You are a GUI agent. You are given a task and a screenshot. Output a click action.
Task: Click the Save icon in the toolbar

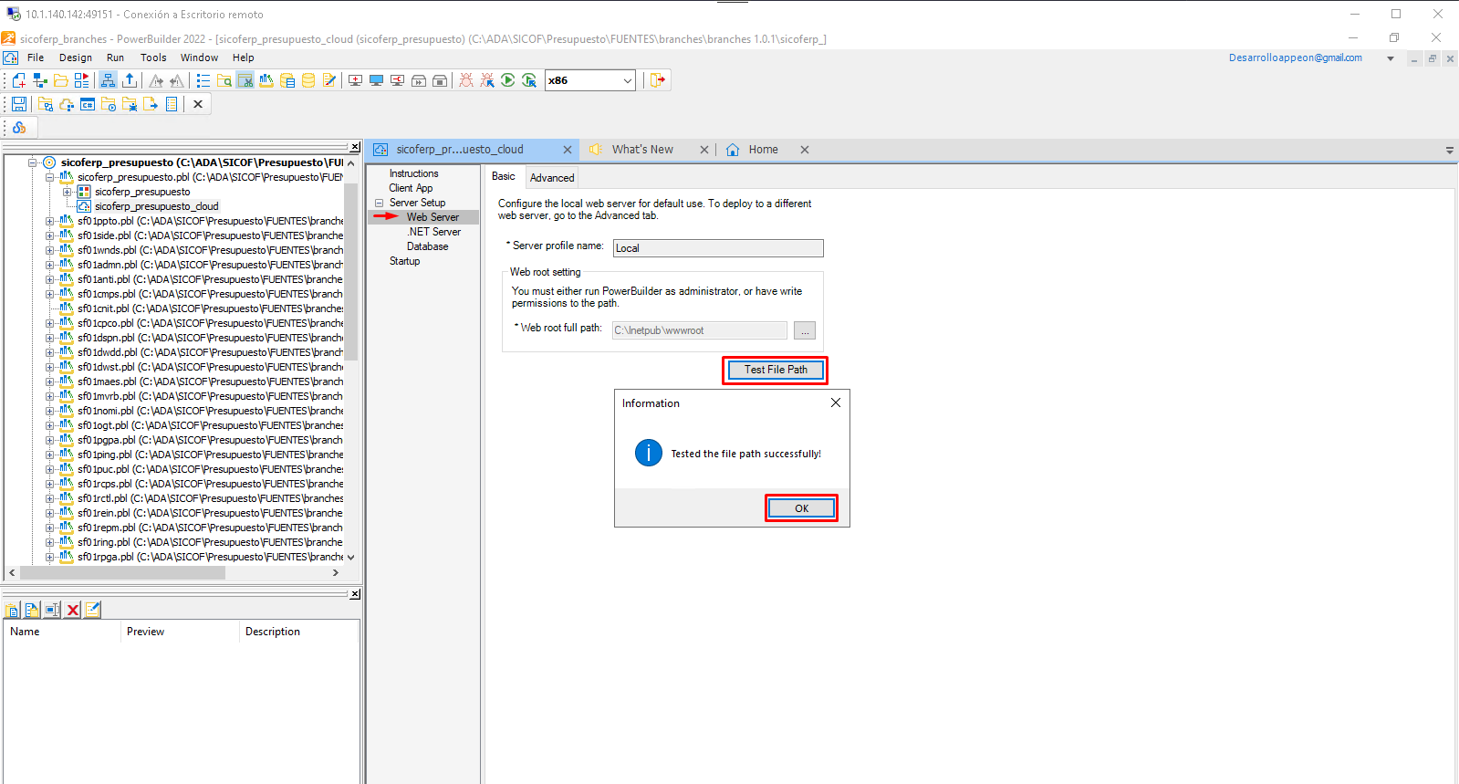(19, 104)
